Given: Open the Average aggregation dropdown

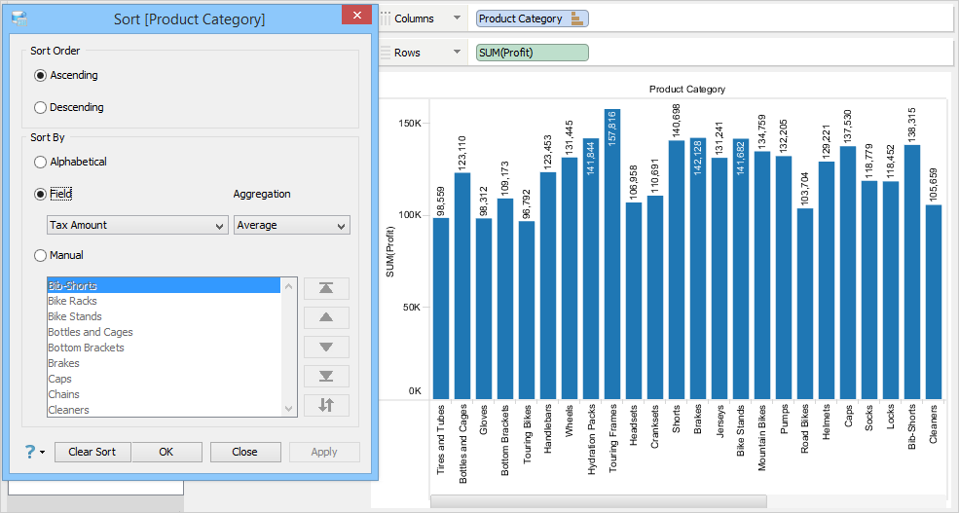Looking at the screenshot, I should 292,225.
